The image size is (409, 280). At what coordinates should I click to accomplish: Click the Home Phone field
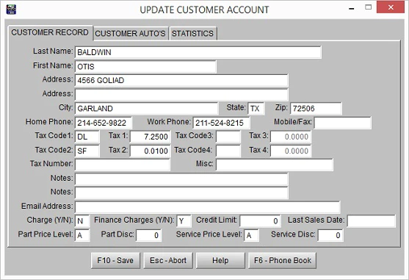pyautogui.click(x=104, y=123)
